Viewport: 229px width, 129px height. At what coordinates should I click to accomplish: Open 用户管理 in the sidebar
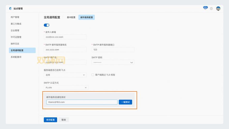[x=15, y=17]
